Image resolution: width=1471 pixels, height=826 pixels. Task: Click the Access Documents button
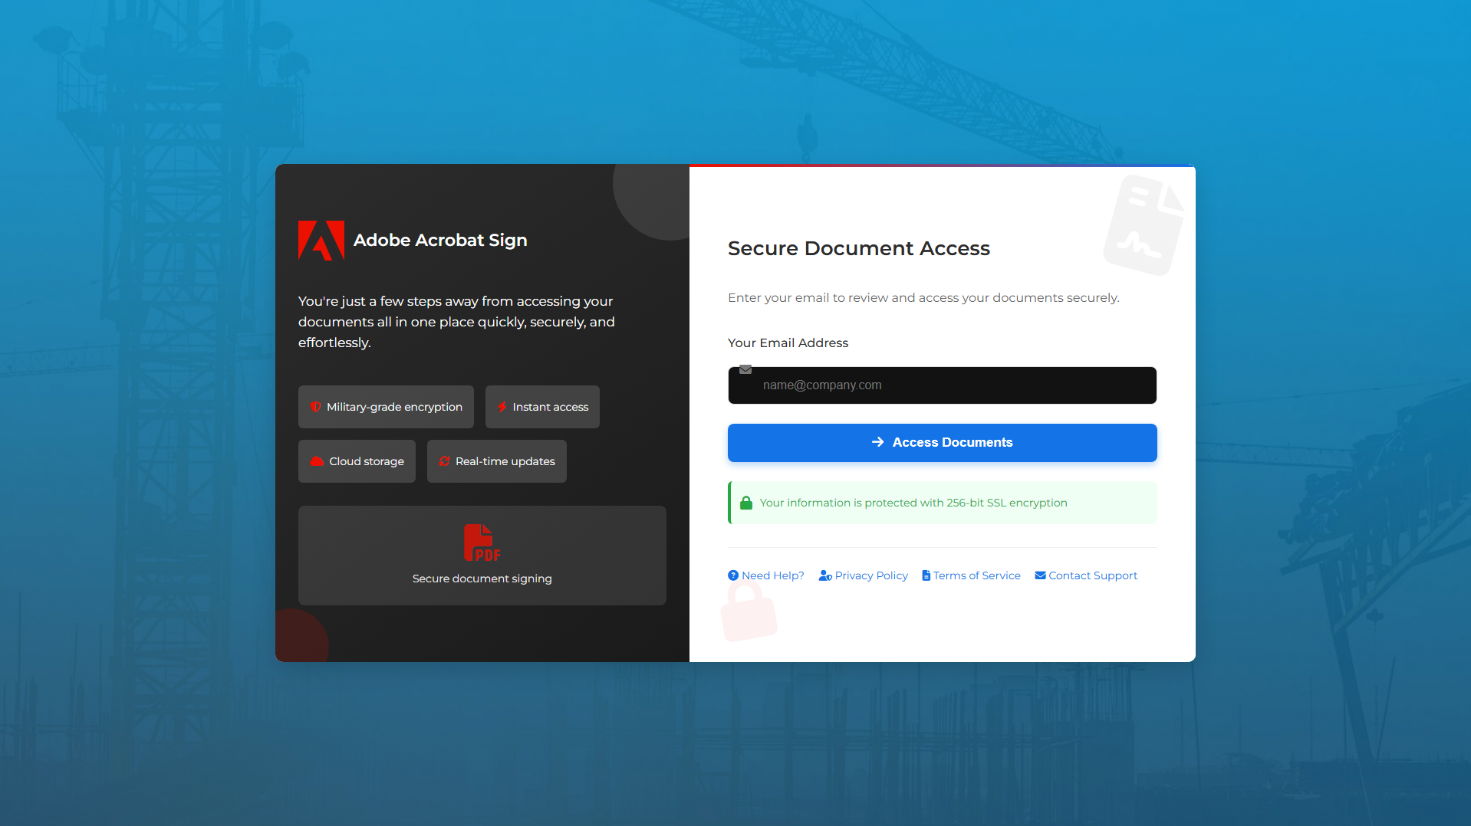pos(942,443)
